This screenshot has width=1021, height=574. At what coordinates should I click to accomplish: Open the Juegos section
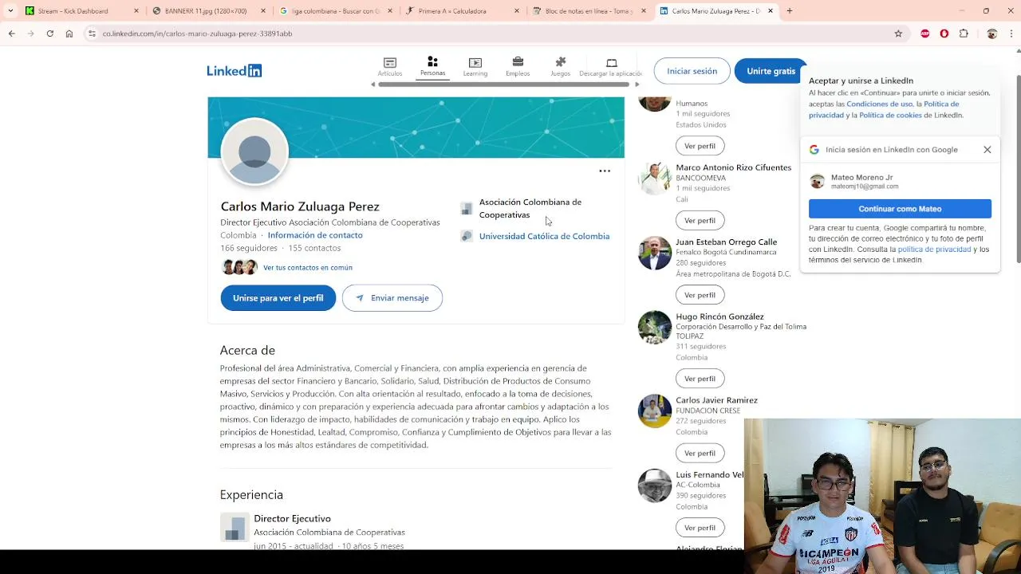561,67
